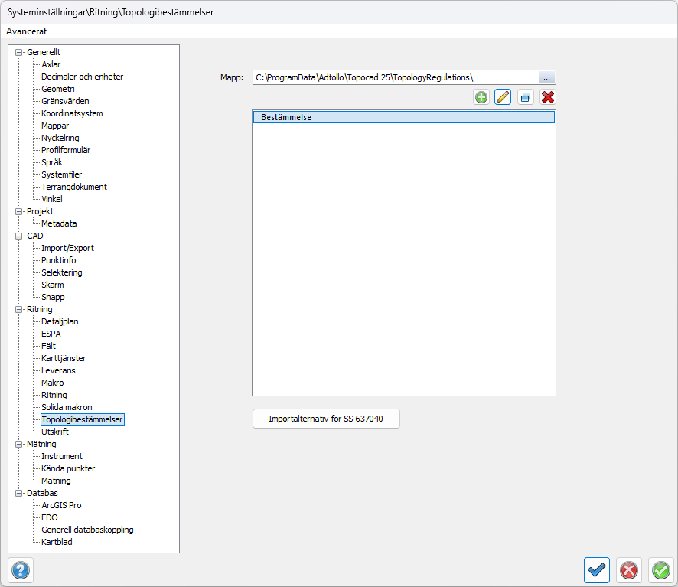Click the Mapp folder path field
The width and height of the screenshot is (678, 587).
click(x=394, y=78)
